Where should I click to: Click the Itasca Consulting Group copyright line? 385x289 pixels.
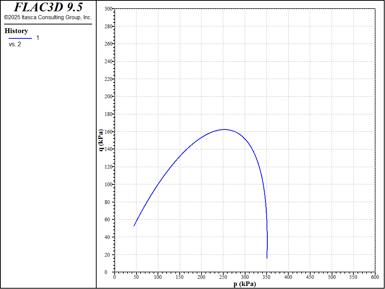coord(48,17)
